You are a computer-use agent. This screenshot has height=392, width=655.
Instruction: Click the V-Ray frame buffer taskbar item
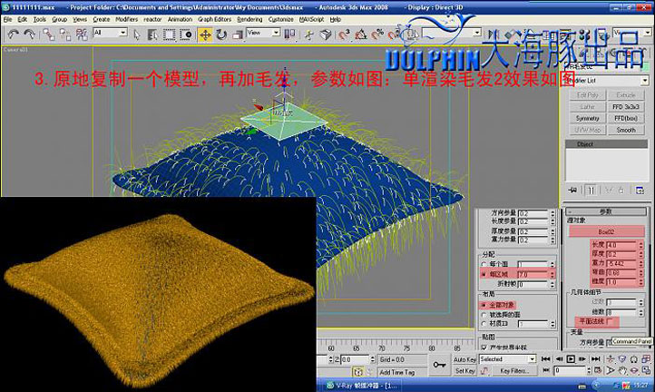point(362,386)
